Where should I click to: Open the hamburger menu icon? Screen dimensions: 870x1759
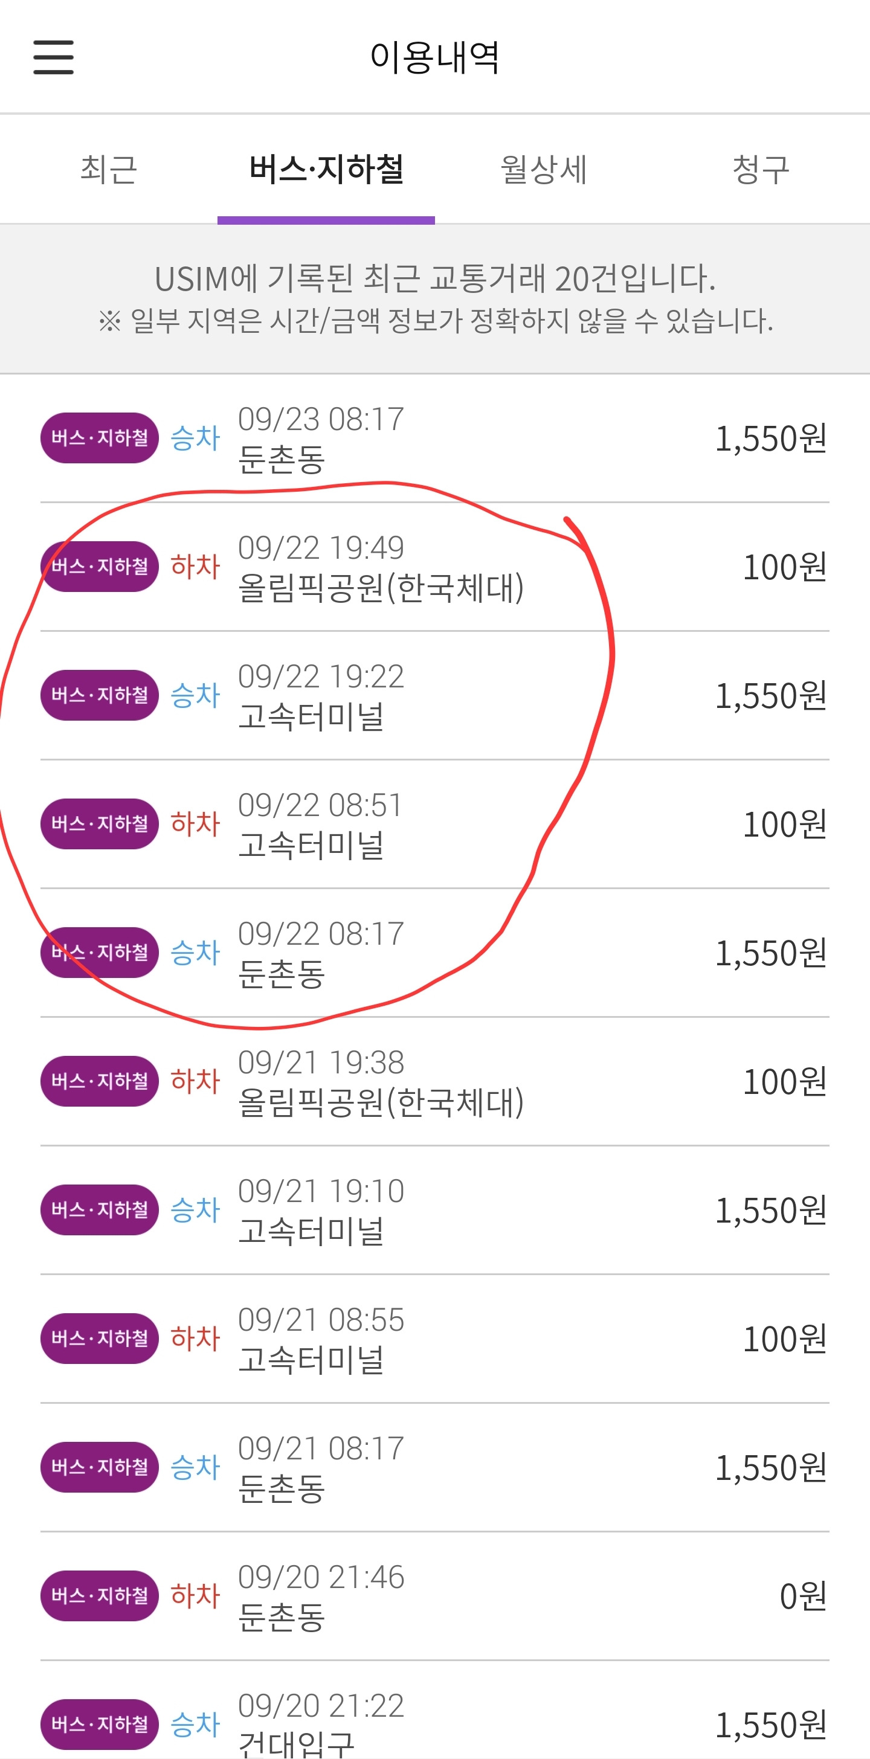pyautogui.click(x=53, y=57)
